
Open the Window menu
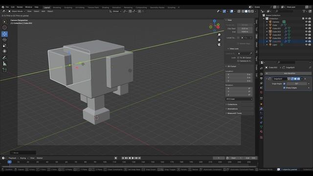[28, 7]
